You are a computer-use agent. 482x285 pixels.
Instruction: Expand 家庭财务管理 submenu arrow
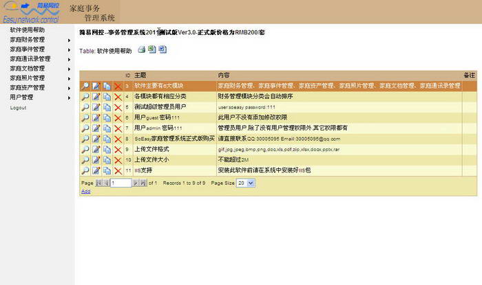click(69, 40)
